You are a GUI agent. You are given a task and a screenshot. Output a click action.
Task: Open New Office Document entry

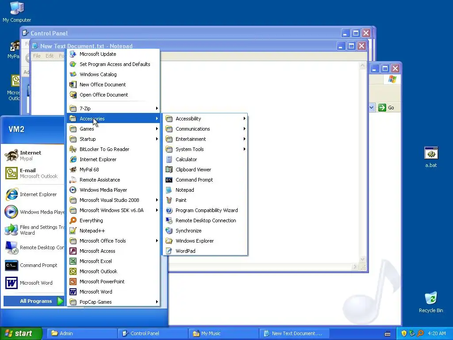coord(113,85)
